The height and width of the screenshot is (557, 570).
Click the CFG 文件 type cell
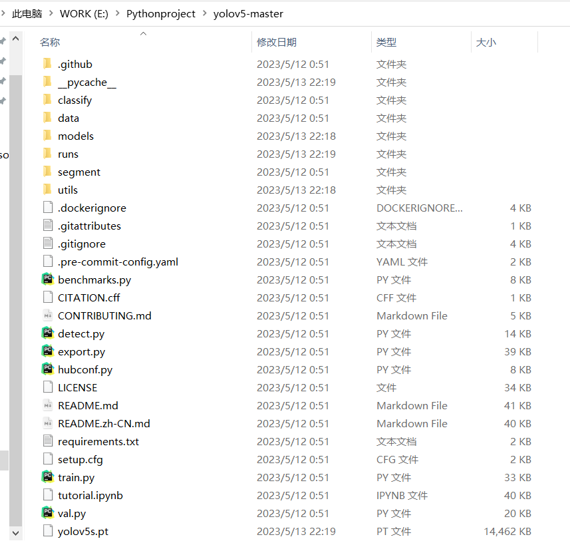(x=397, y=459)
